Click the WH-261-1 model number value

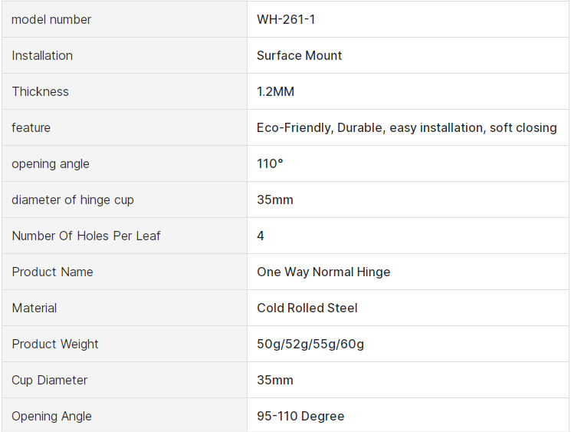[286, 19]
